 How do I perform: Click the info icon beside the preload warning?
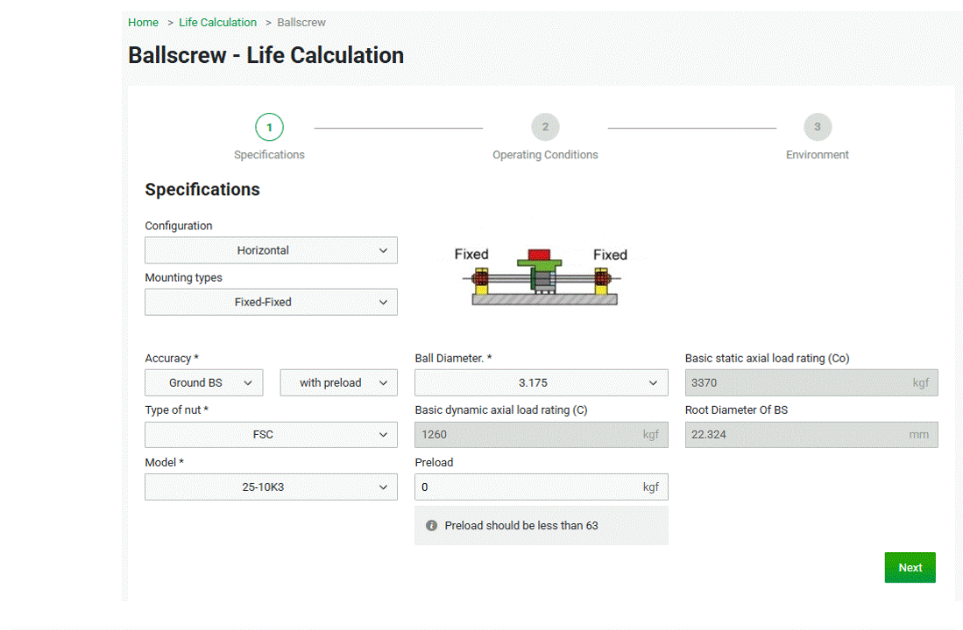pyautogui.click(x=430, y=525)
